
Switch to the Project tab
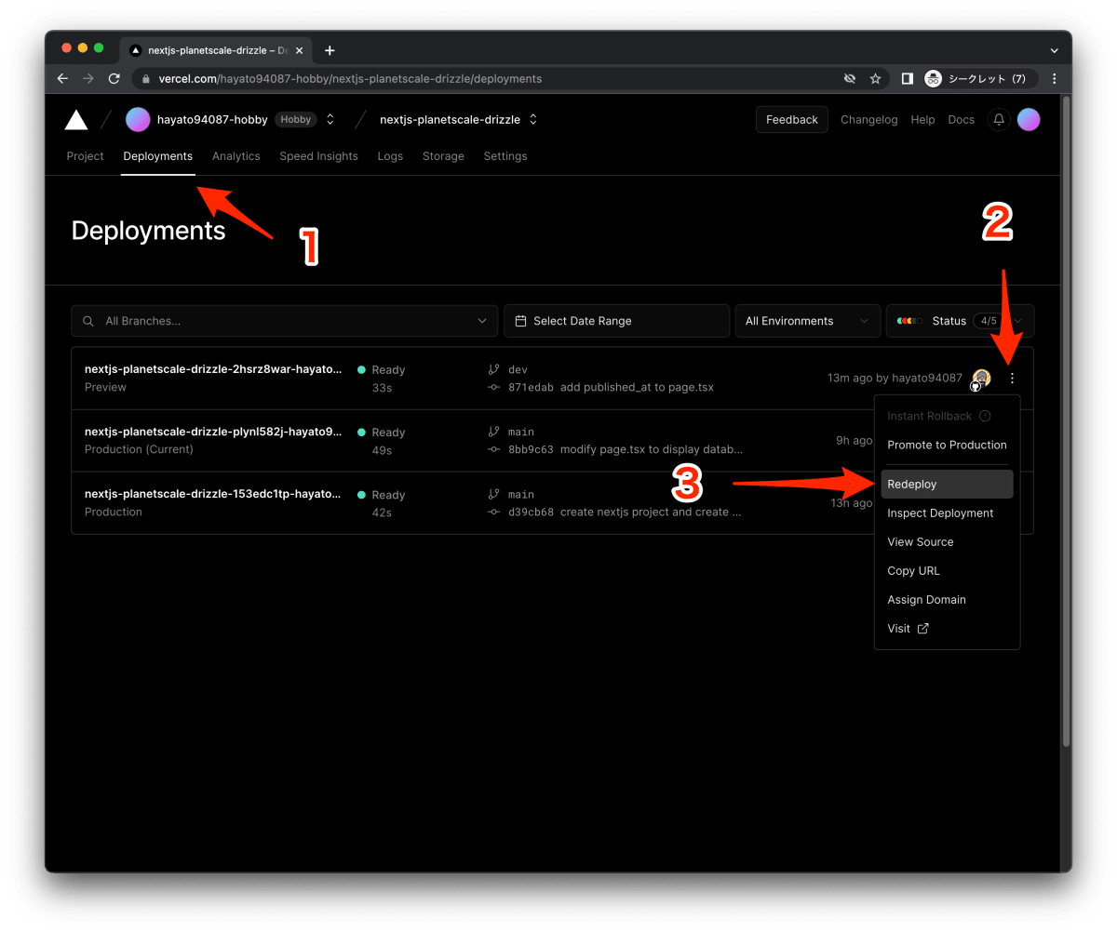click(x=85, y=156)
